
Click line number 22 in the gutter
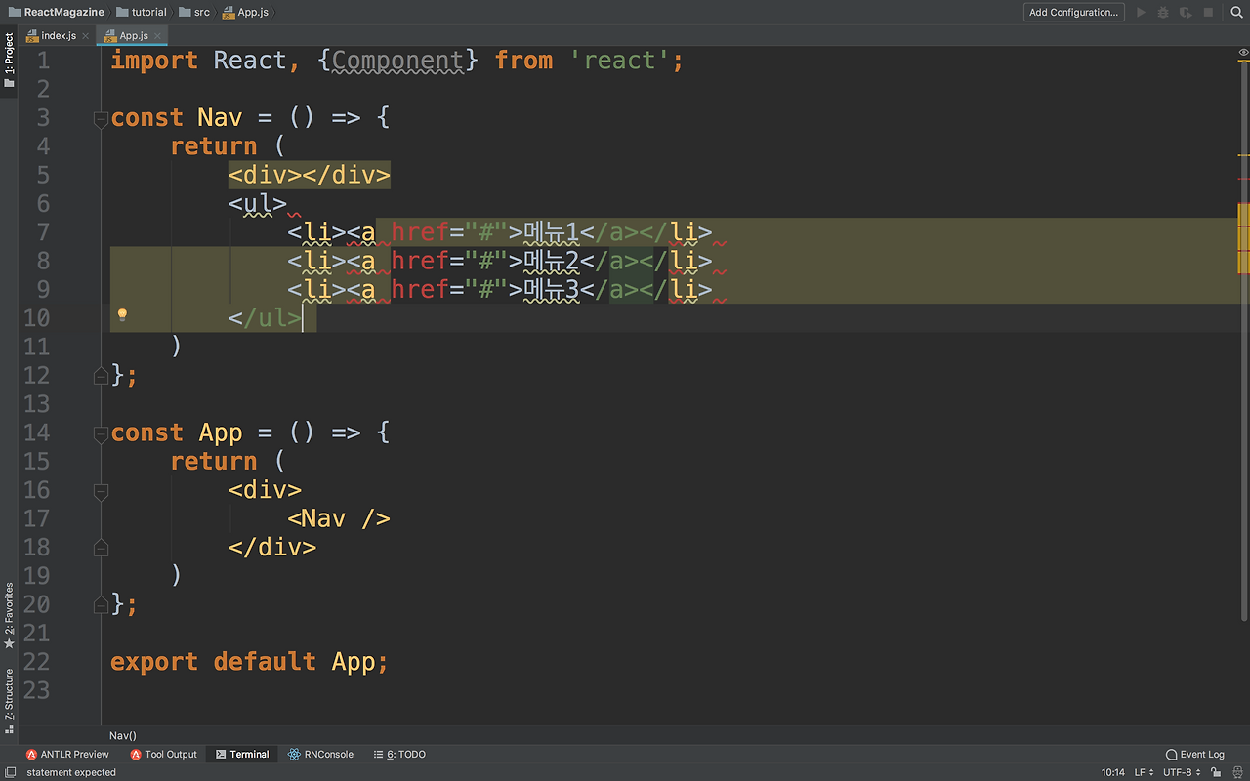click(x=36, y=662)
